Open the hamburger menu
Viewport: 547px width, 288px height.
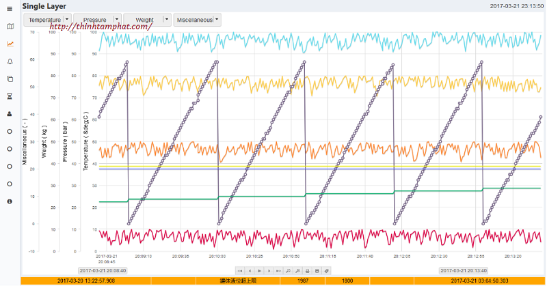point(10,8)
